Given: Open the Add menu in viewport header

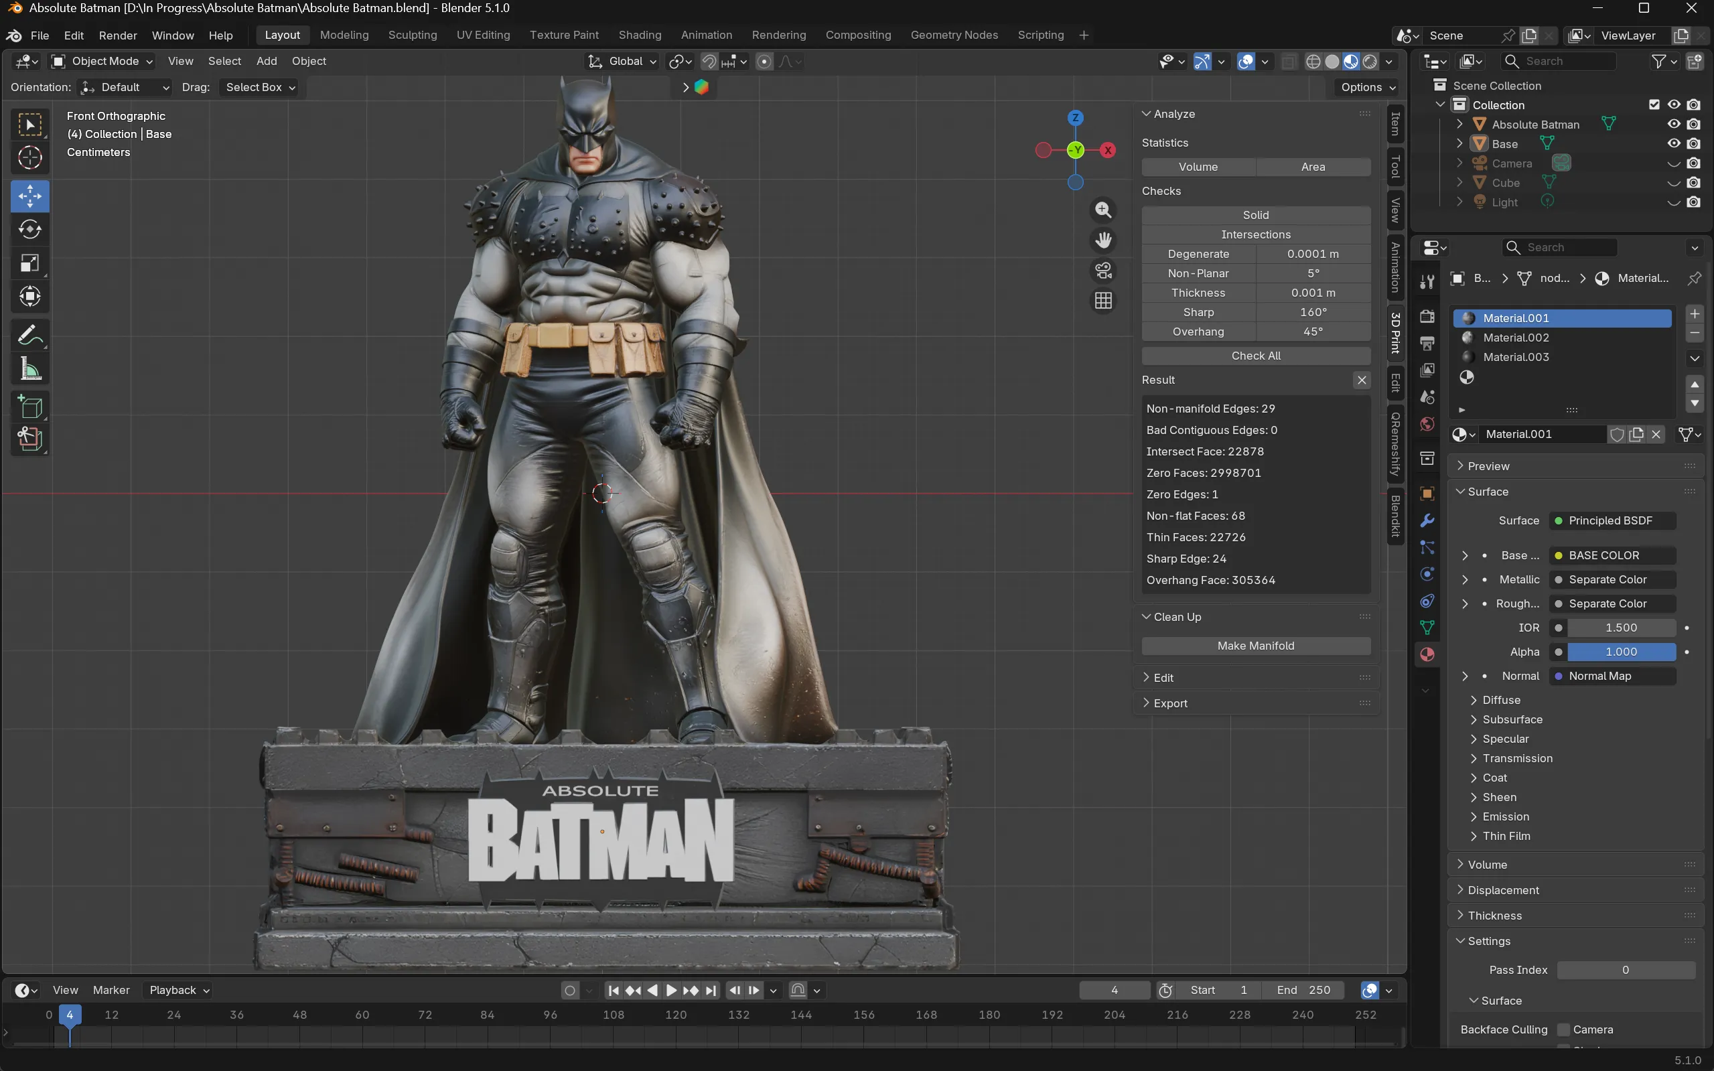Looking at the screenshot, I should (267, 62).
